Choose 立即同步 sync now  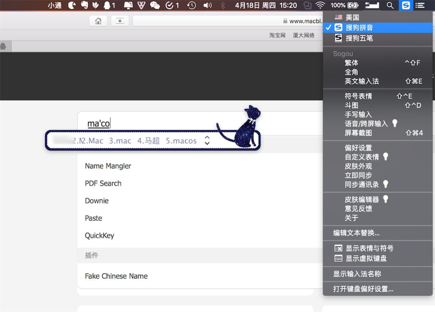click(x=377, y=175)
